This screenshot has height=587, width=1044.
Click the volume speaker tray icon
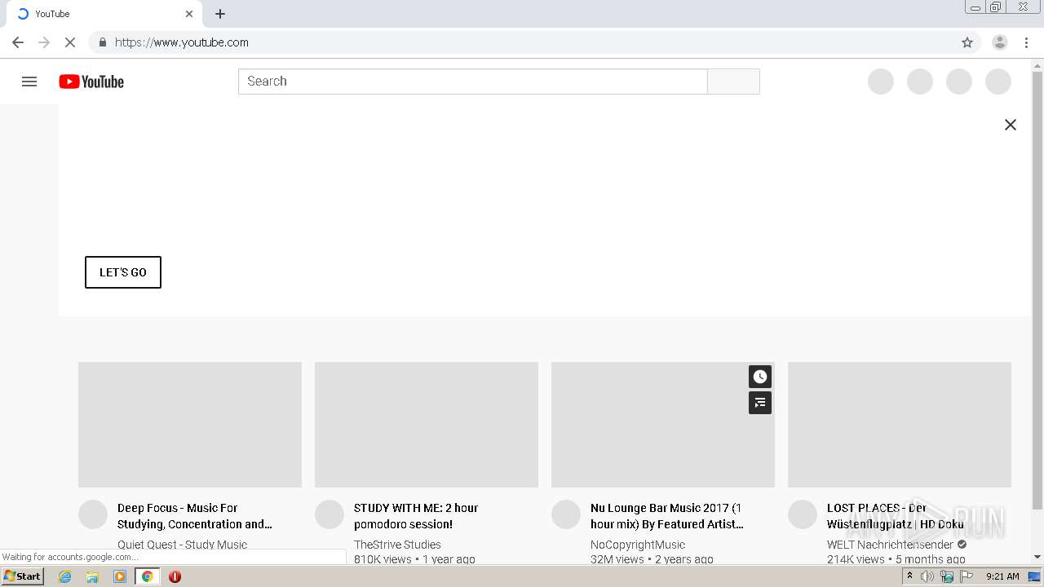pyautogui.click(x=927, y=576)
